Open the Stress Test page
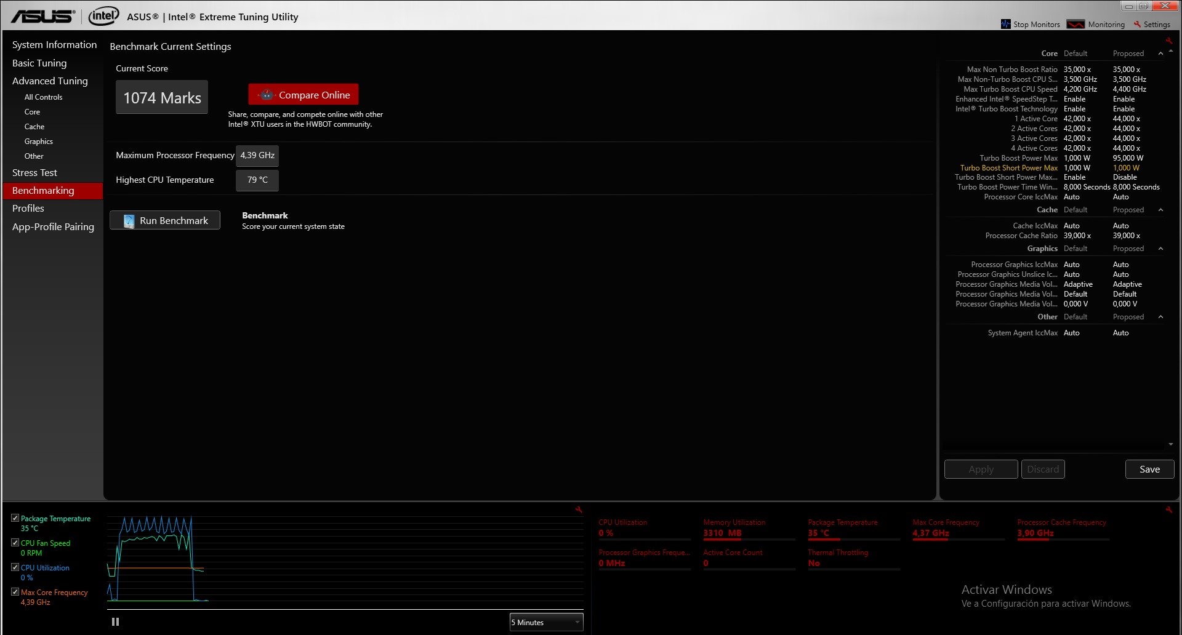The image size is (1182, 635). tap(34, 173)
